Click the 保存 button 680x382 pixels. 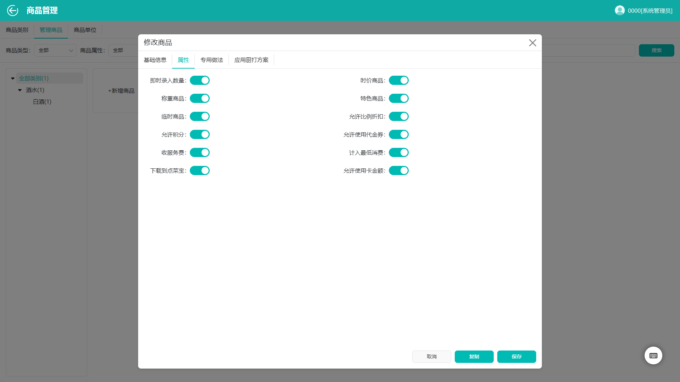[517, 357]
